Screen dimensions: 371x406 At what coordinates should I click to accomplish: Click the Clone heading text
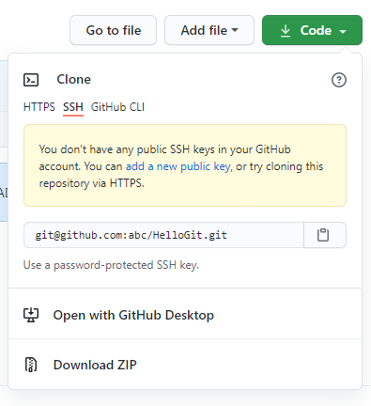coord(73,80)
